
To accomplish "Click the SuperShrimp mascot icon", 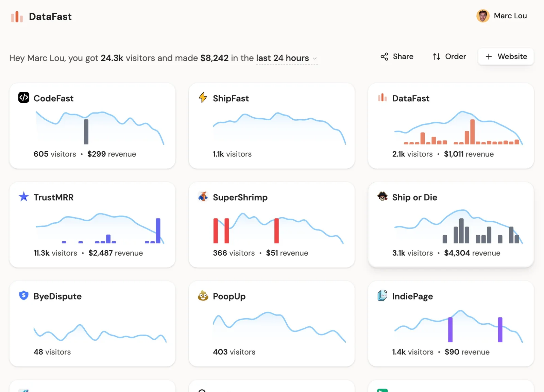I will [203, 197].
